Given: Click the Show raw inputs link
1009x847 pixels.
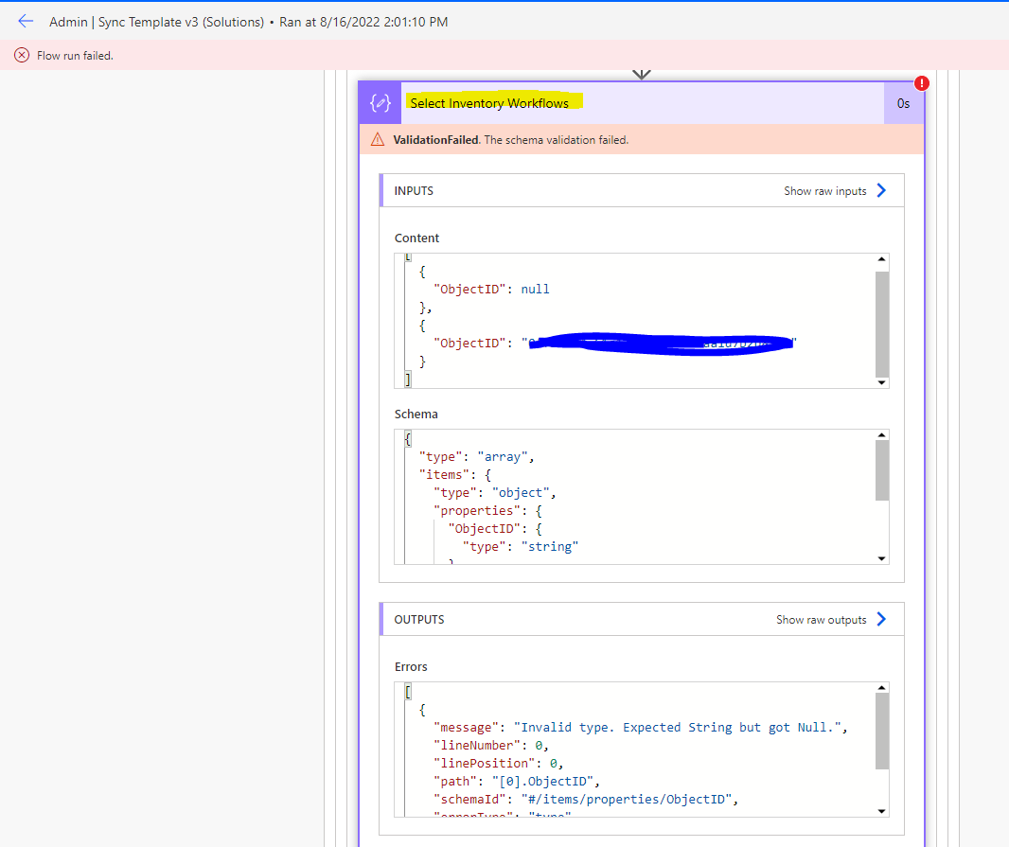Looking at the screenshot, I should pyautogui.click(x=827, y=190).
